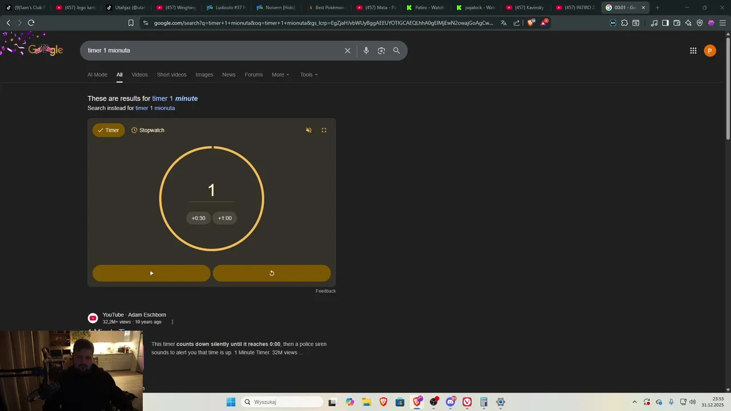This screenshot has width=731, height=411.
Task: Click the Wyszukaj taskbar search box
Action: click(x=282, y=402)
